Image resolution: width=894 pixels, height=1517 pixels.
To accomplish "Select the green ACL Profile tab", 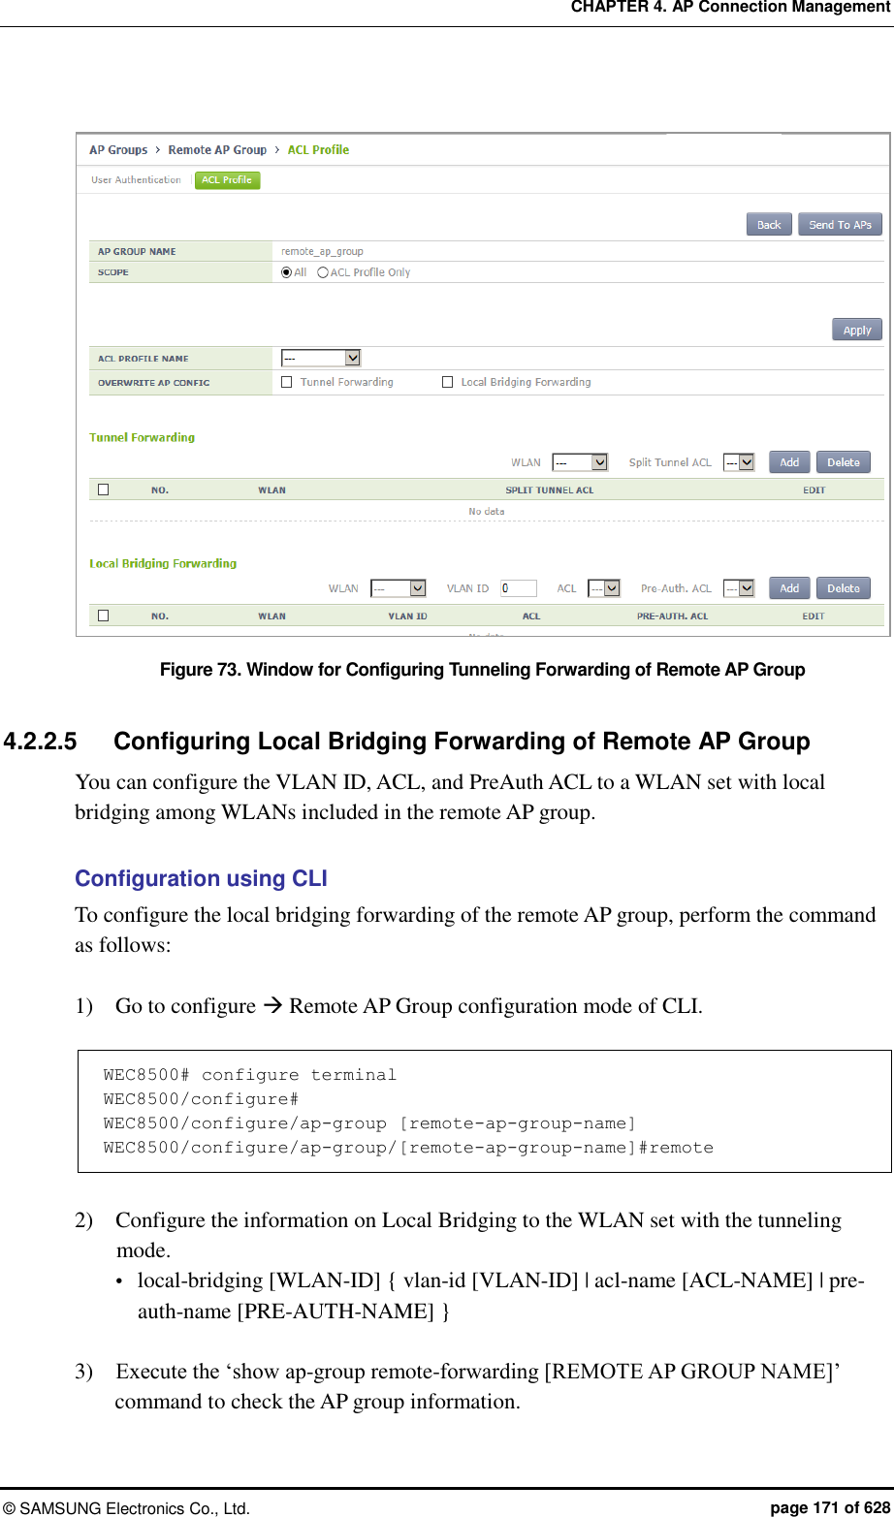I will coord(227,180).
